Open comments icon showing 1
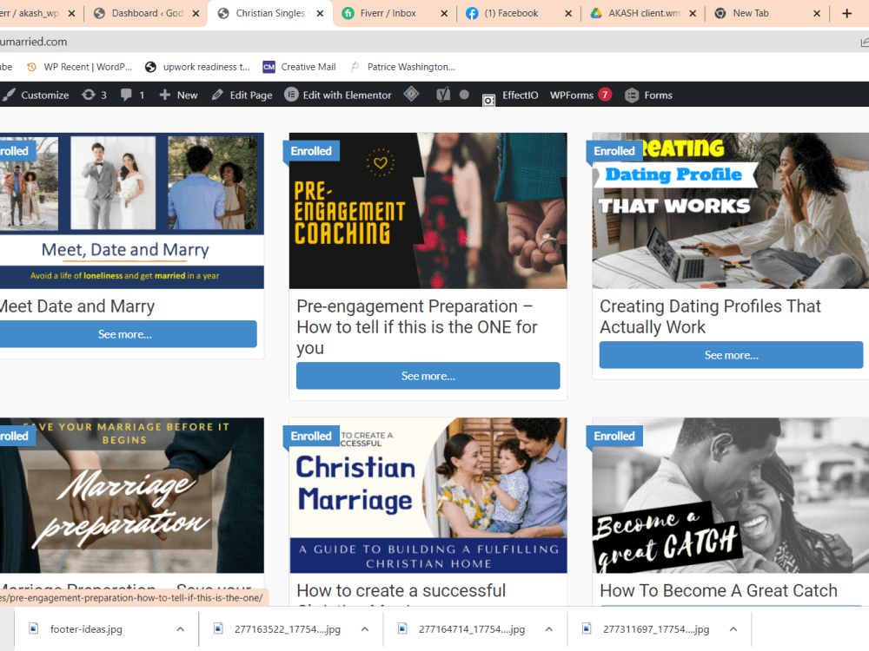 [132, 95]
